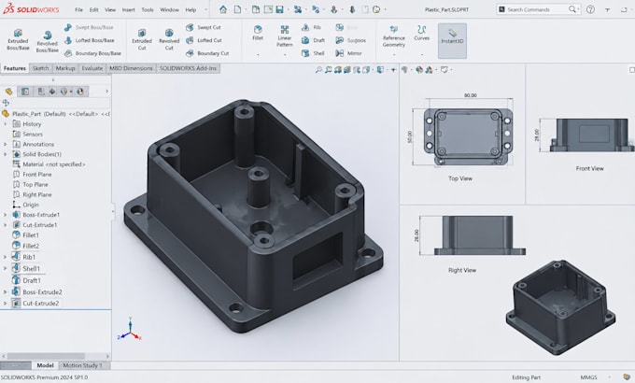Click the Material <not specified> item
Image resolution: width=635 pixels, height=383 pixels.
click(x=49, y=164)
